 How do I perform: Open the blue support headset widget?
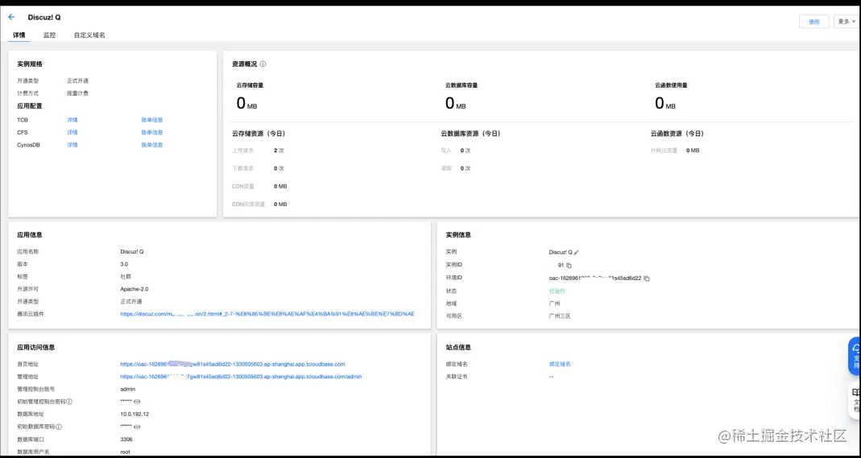tap(855, 356)
